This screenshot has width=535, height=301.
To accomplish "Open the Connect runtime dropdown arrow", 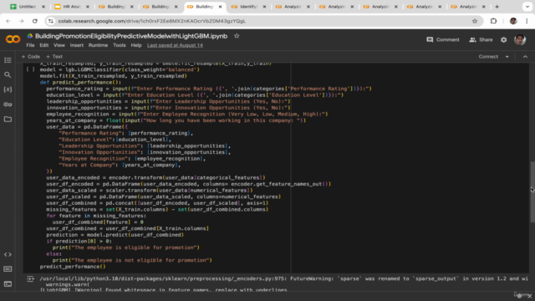I will pyautogui.click(x=507, y=57).
